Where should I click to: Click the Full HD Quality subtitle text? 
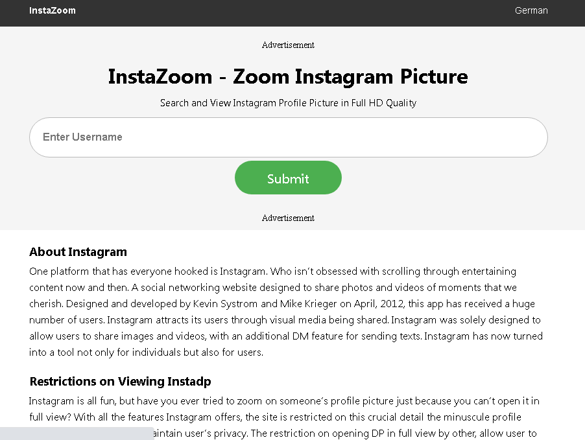pyautogui.click(x=384, y=103)
